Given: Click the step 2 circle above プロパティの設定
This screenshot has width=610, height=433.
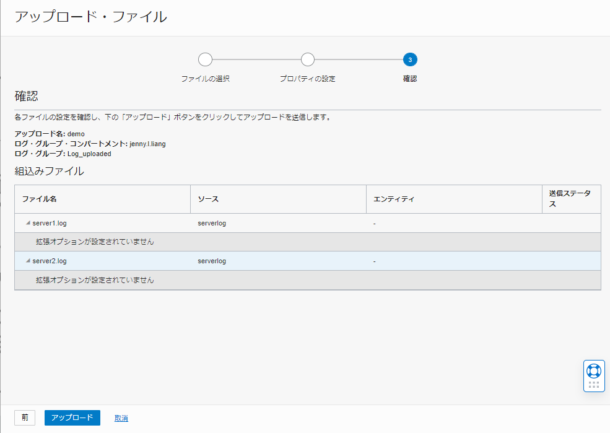Looking at the screenshot, I should pos(308,59).
